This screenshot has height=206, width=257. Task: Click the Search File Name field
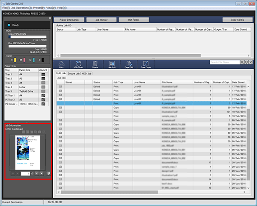coord(225,62)
